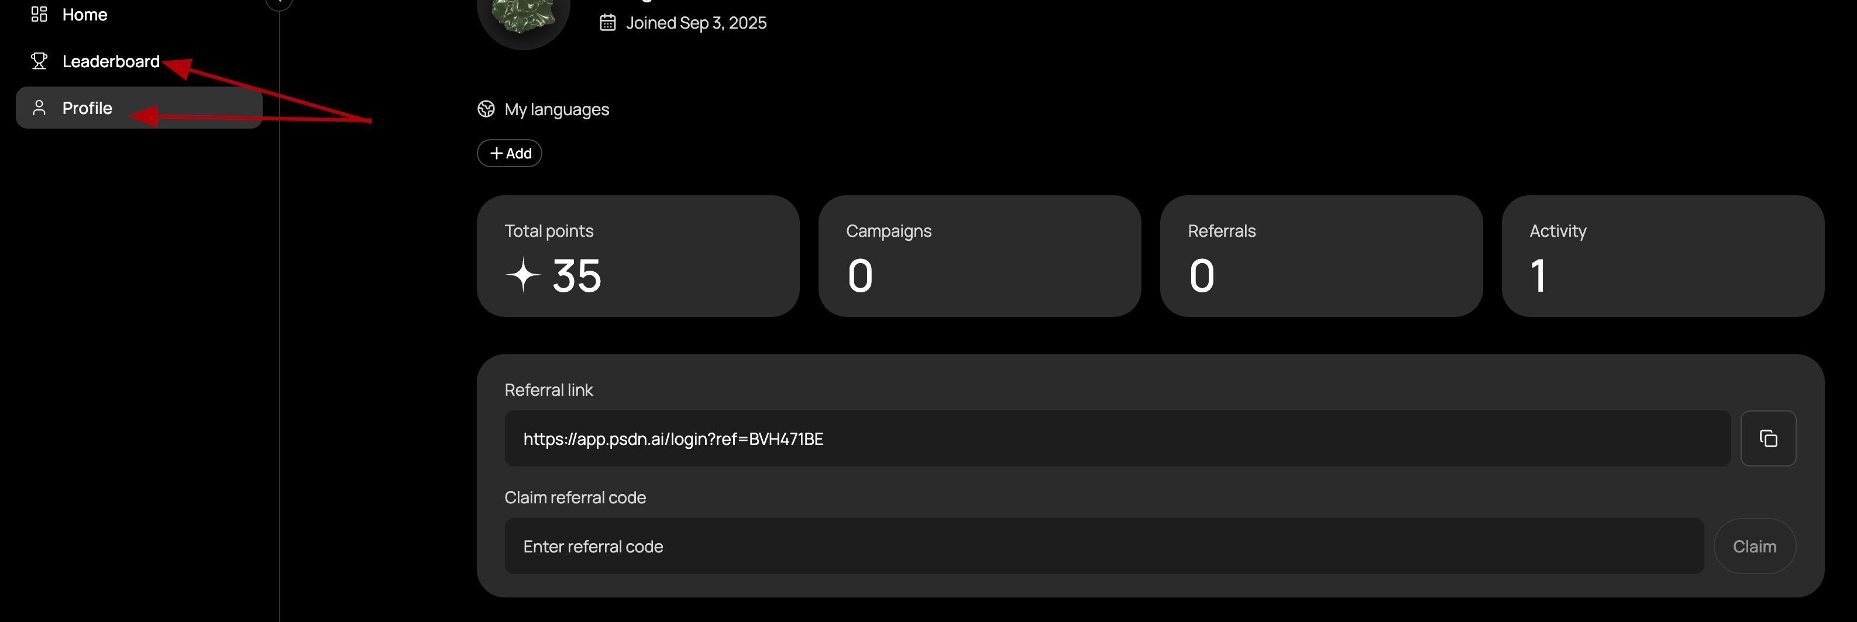Open the Campaigns stat card
Screen dimensions: 1857x622
click(x=979, y=255)
